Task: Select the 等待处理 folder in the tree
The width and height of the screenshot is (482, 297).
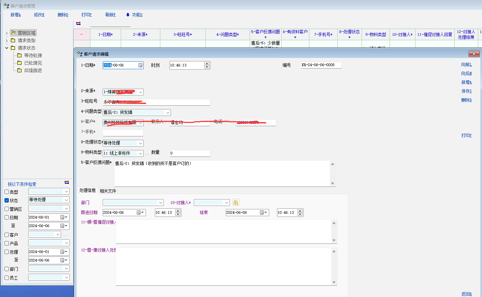Action: pos(33,55)
